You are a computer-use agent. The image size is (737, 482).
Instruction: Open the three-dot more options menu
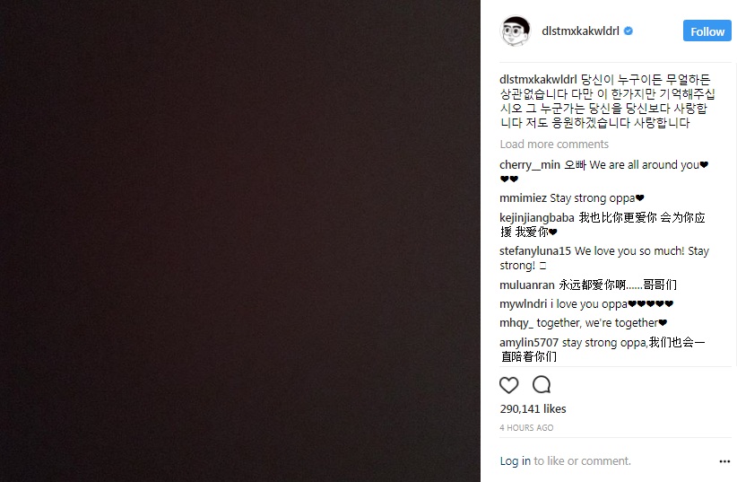point(724,461)
